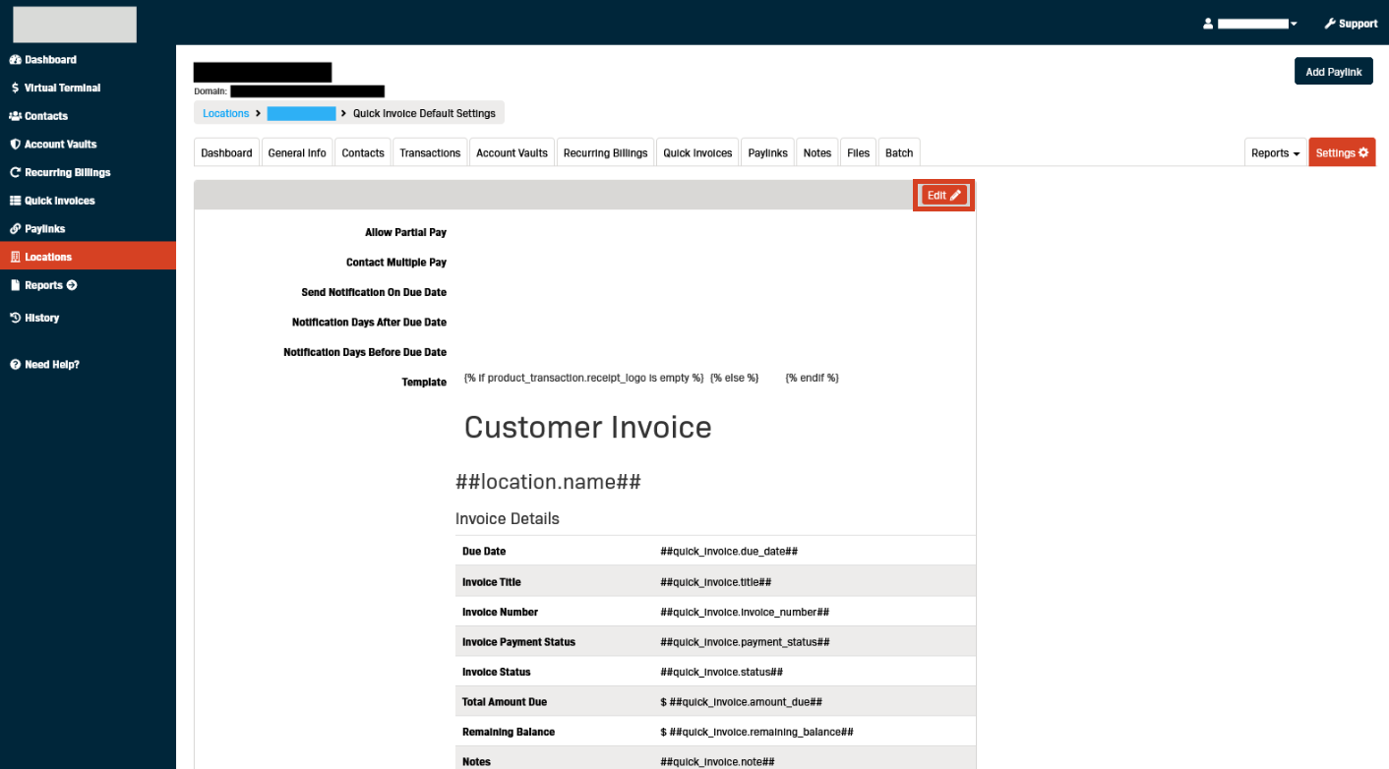The width and height of the screenshot is (1389, 769).
Task: Click the Add Paylink button
Action: click(x=1333, y=72)
